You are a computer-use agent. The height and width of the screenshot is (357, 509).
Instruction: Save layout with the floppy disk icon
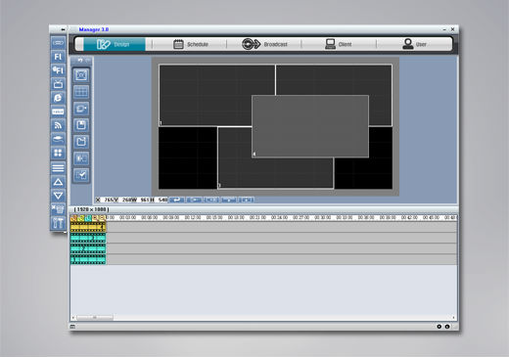[81, 125]
